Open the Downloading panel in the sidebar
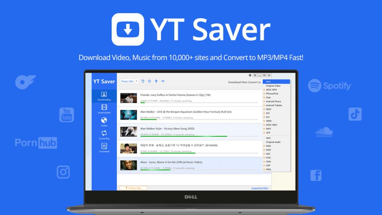This screenshot has height=215, width=382. tap(104, 96)
